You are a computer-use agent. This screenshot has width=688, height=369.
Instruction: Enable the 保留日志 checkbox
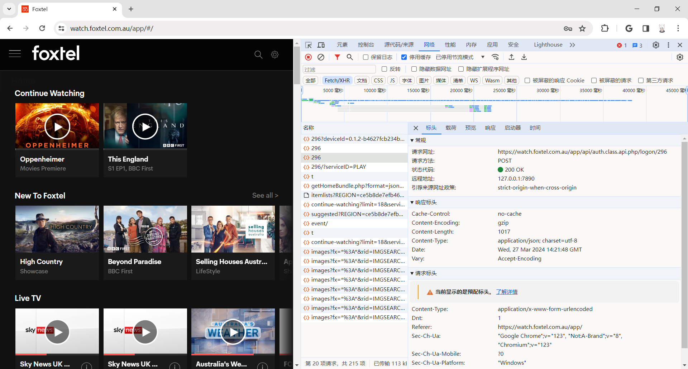pyautogui.click(x=366, y=57)
